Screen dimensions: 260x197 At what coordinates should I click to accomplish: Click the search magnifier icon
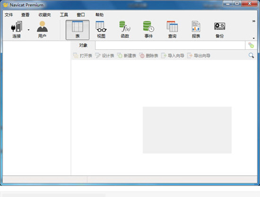point(251,55)
